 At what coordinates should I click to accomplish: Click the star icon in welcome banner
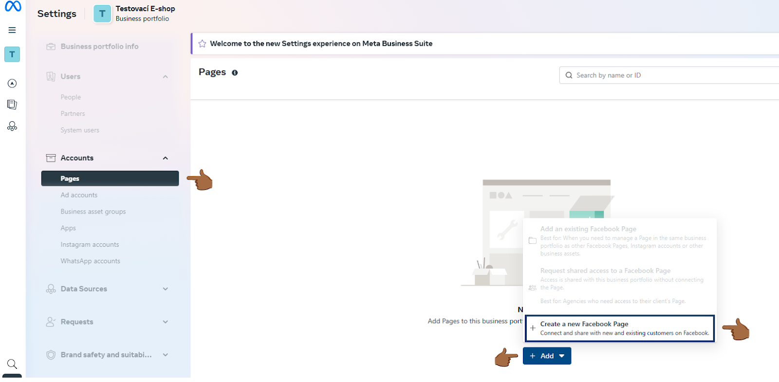pos(202,44)
